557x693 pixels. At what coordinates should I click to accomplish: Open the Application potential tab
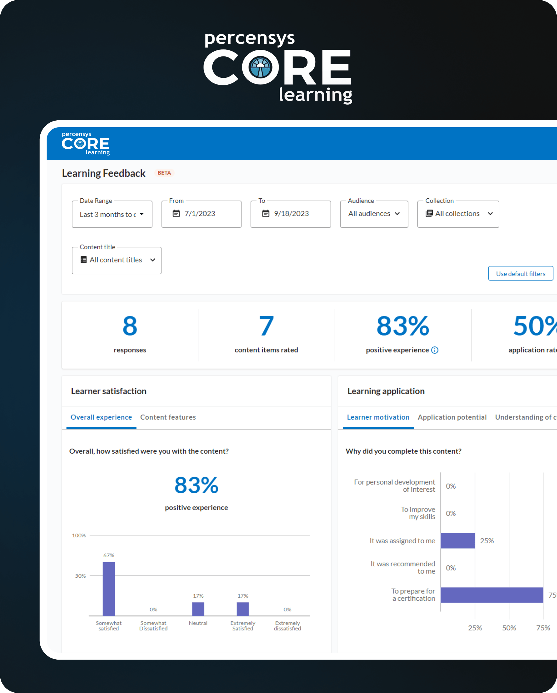click(452, 417)
